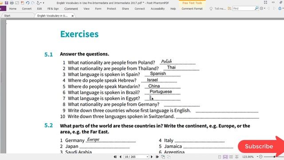Open the Edit ribbon tab
Viewport: 284px width, 160px height.
click(39, 8)
